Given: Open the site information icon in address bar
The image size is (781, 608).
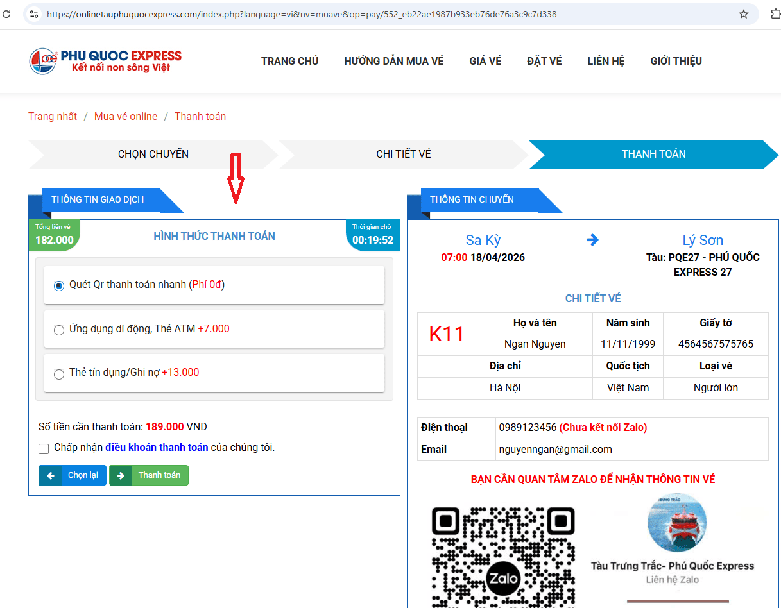Looking at the screenshot, I should pos(34,14).
